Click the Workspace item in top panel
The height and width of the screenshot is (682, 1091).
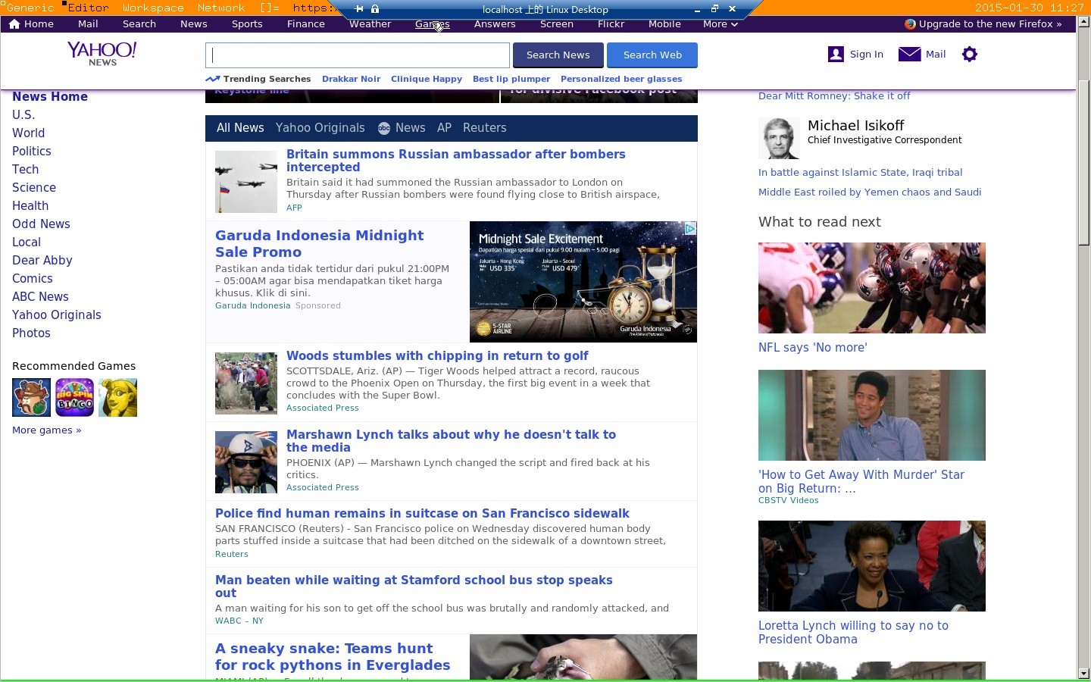(x=153, y=8)
